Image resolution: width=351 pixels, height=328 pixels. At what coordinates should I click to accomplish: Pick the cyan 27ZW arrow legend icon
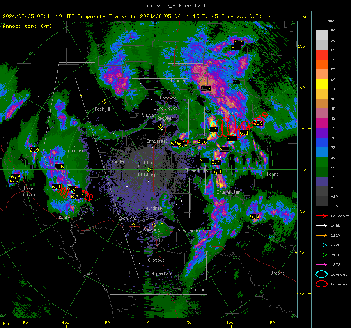pos(321,245)
